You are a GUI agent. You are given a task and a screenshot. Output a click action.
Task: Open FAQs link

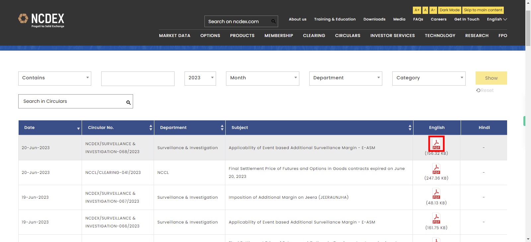point(418,19)
